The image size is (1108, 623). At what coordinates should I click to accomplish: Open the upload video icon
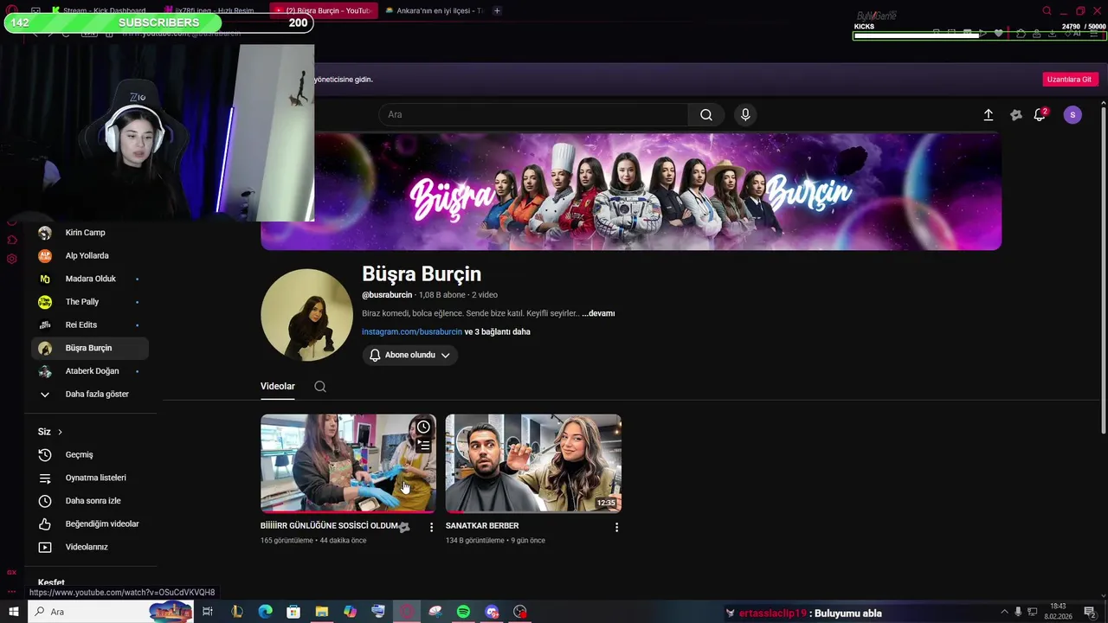coord(988,114)
